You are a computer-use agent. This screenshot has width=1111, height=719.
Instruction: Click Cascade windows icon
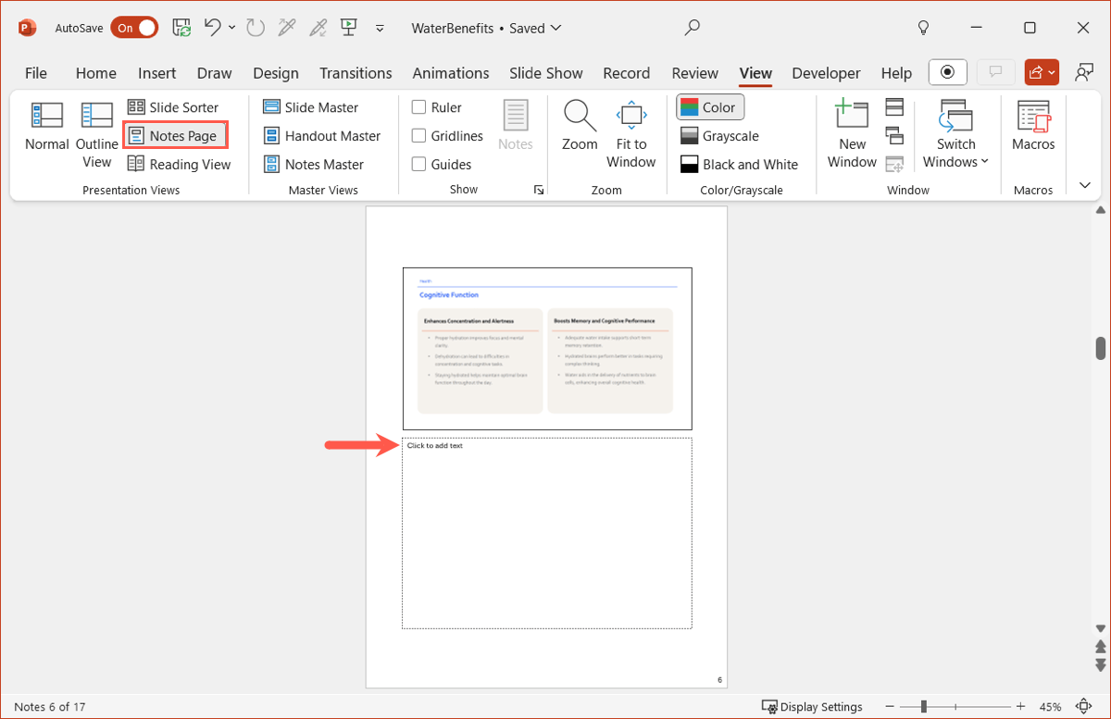(x=894, y=136)
